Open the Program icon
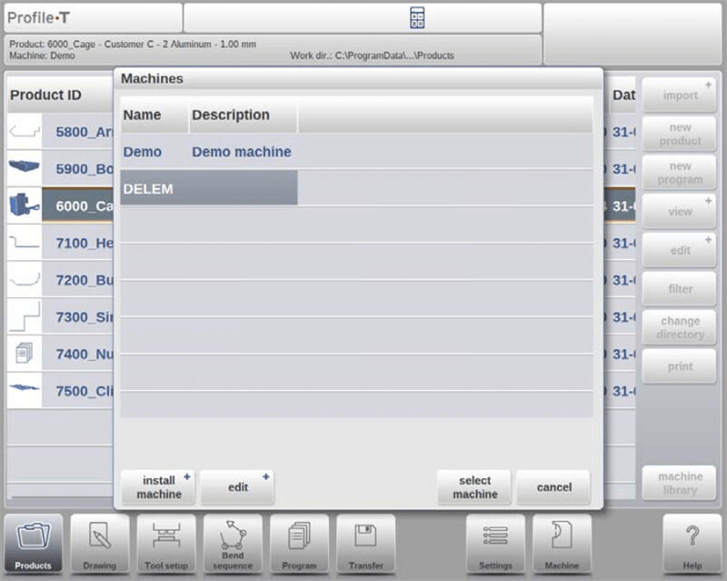This screenshot has width=727, height=581. tap(299, 544)
